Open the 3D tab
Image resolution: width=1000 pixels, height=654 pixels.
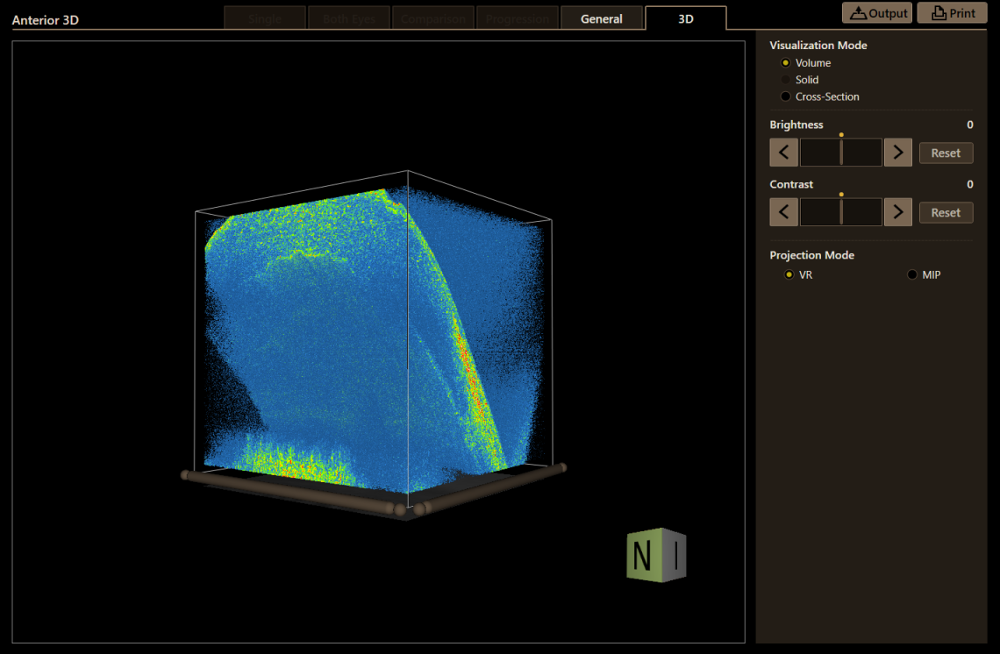(x=685, y=18)
